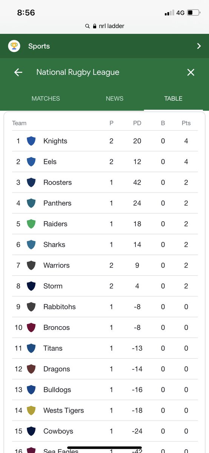Tap the green Raiders shield icon

pyautogui.click(x=31, y=224)
